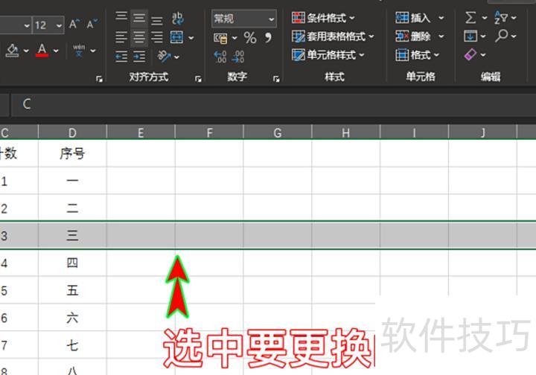Open the 删除 dropdown arrow
This screenshot has height=375, width=536.
pos(441,36)
